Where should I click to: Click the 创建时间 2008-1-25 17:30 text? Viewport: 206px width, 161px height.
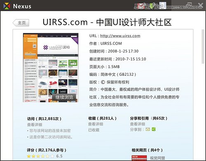tap(114, 51)
